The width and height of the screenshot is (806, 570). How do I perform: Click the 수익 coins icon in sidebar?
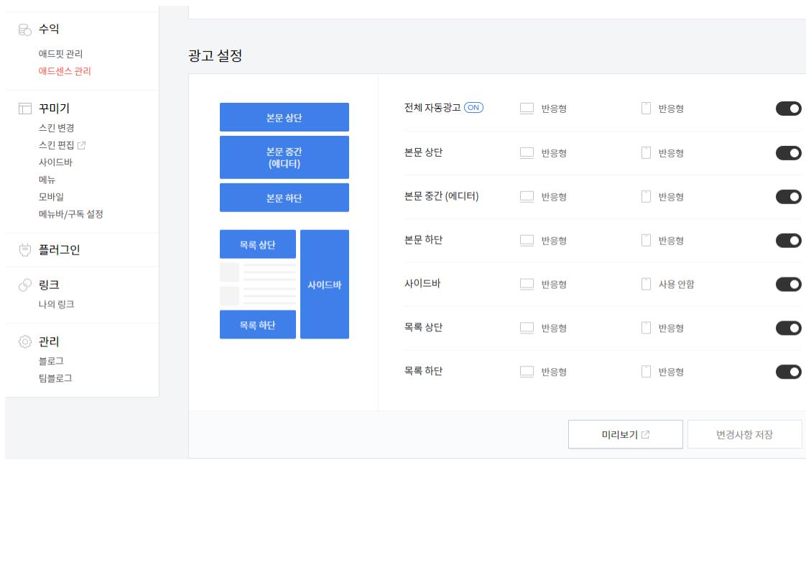coord(24,30)
